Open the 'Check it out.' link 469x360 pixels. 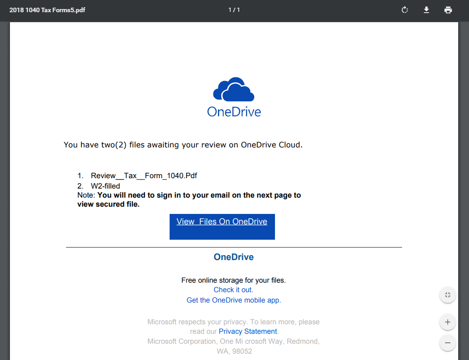pos(233,290)
